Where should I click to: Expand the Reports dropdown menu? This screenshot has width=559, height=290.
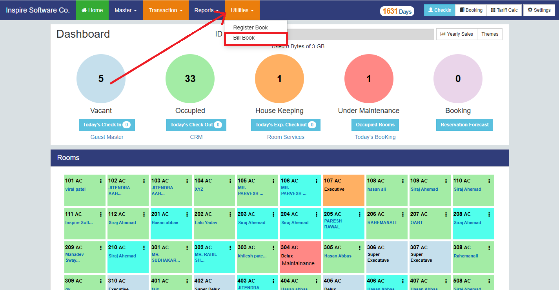206,10
